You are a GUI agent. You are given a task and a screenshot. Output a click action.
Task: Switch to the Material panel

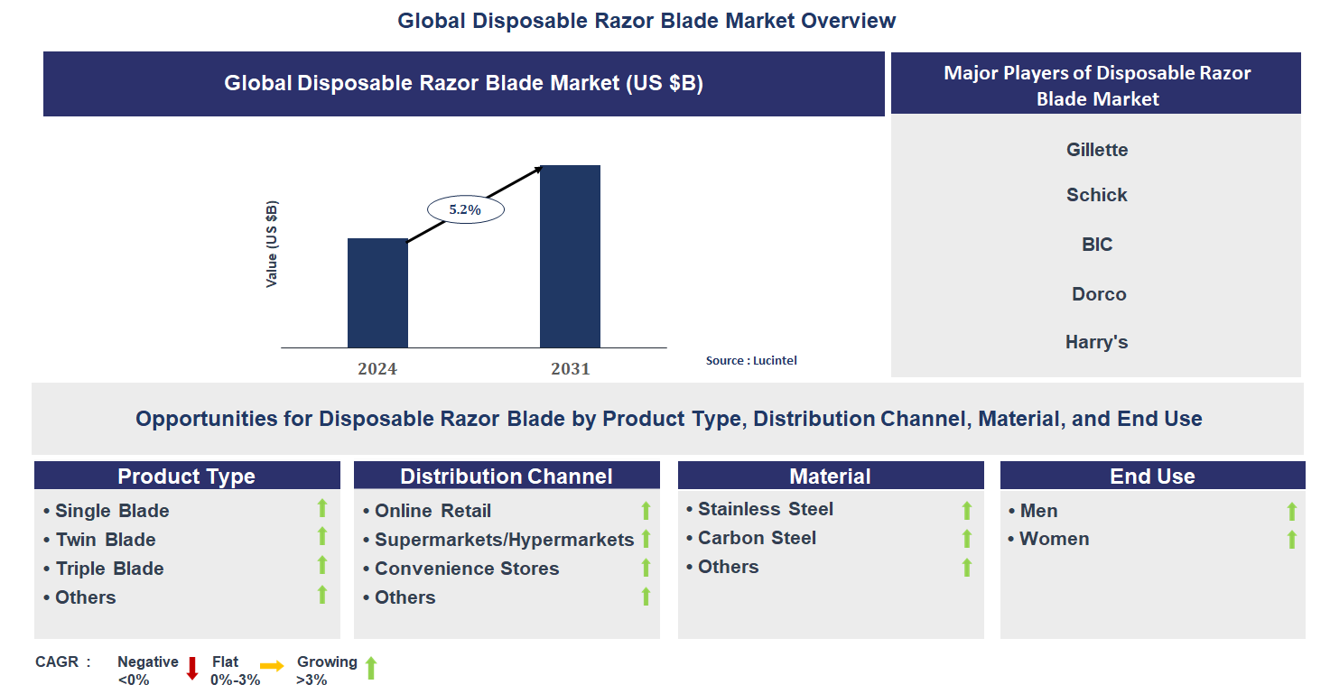click(831, 476)
